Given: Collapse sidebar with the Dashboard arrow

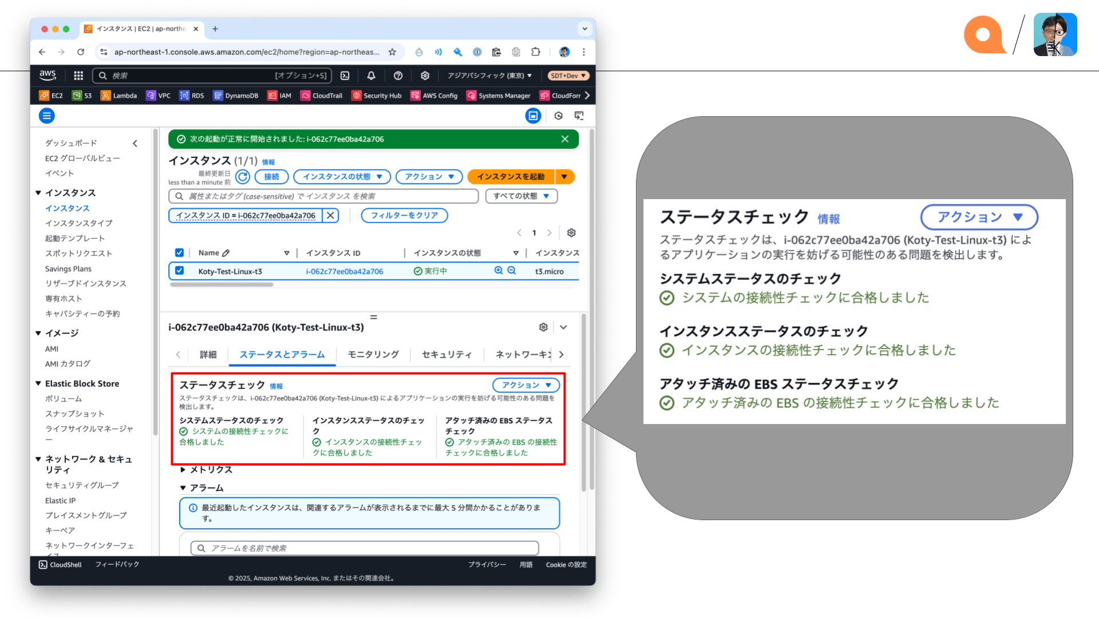Looking at the screenshot, I should coord(135,143).
